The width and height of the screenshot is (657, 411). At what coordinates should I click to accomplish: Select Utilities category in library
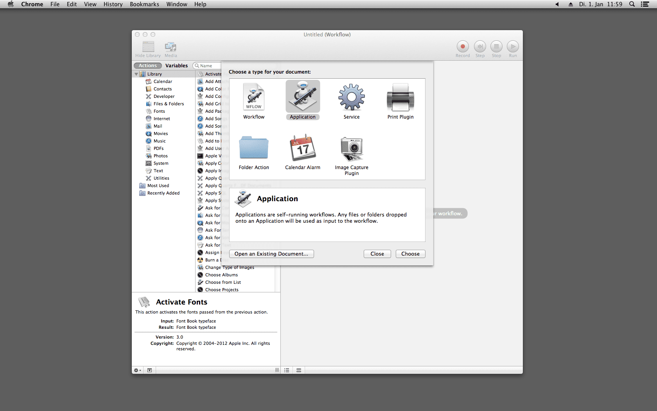(x=163, y=178)
